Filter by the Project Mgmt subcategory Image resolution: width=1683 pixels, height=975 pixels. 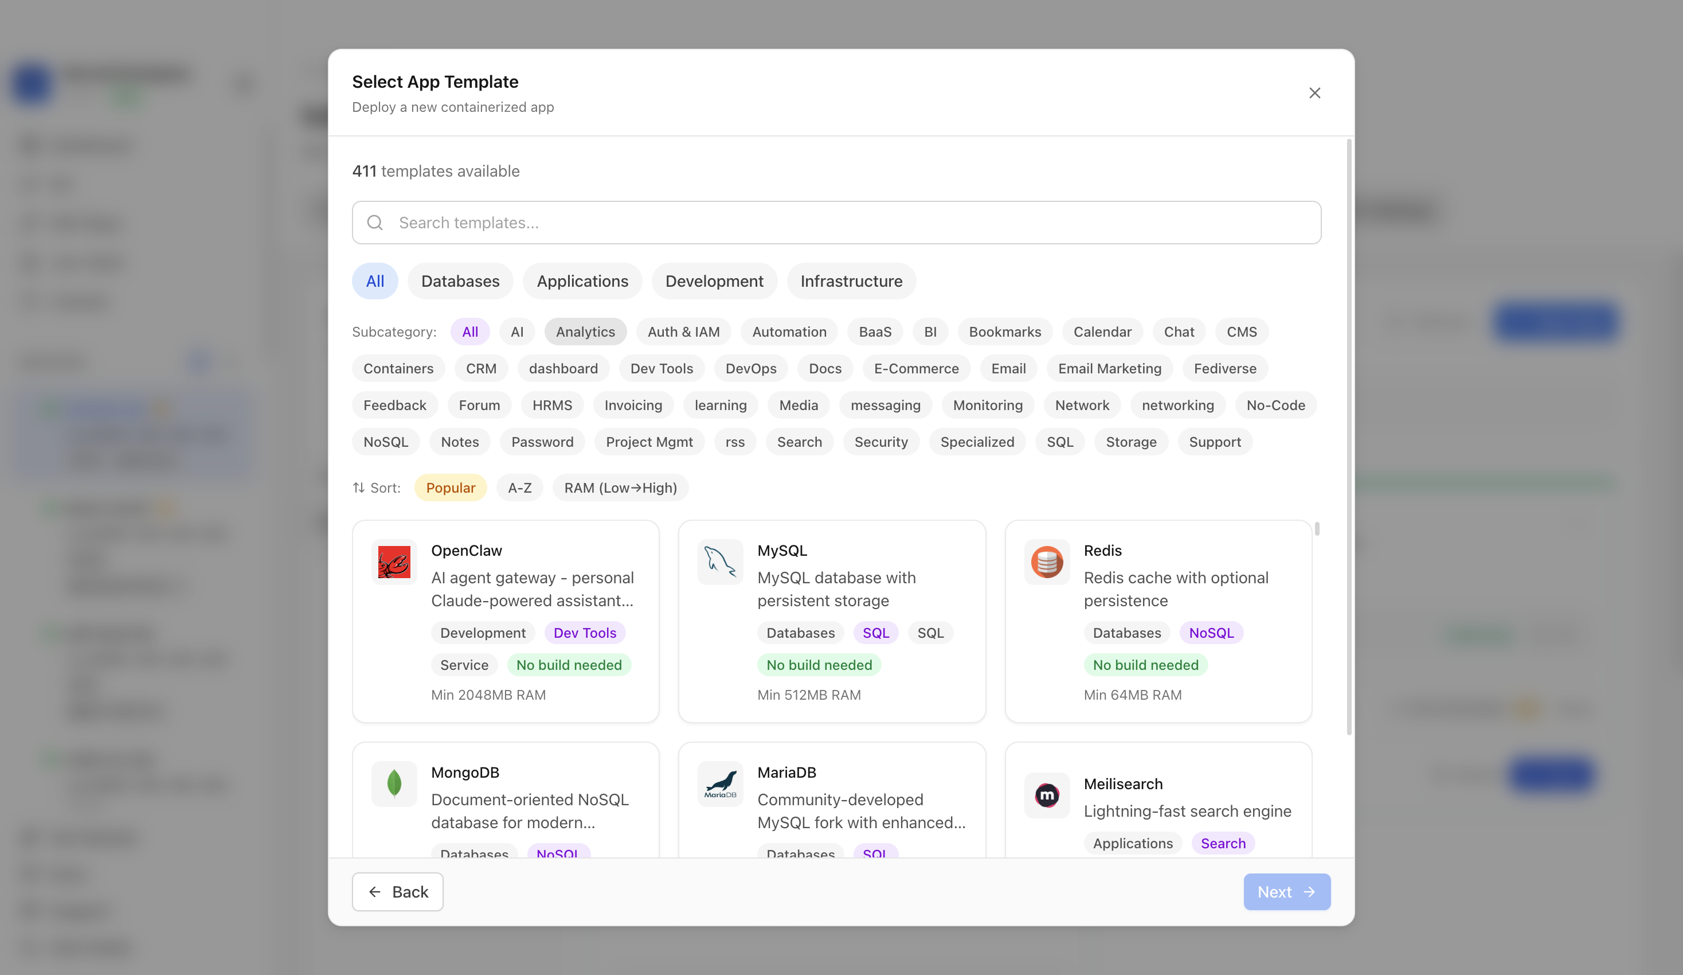coord(649,442)
